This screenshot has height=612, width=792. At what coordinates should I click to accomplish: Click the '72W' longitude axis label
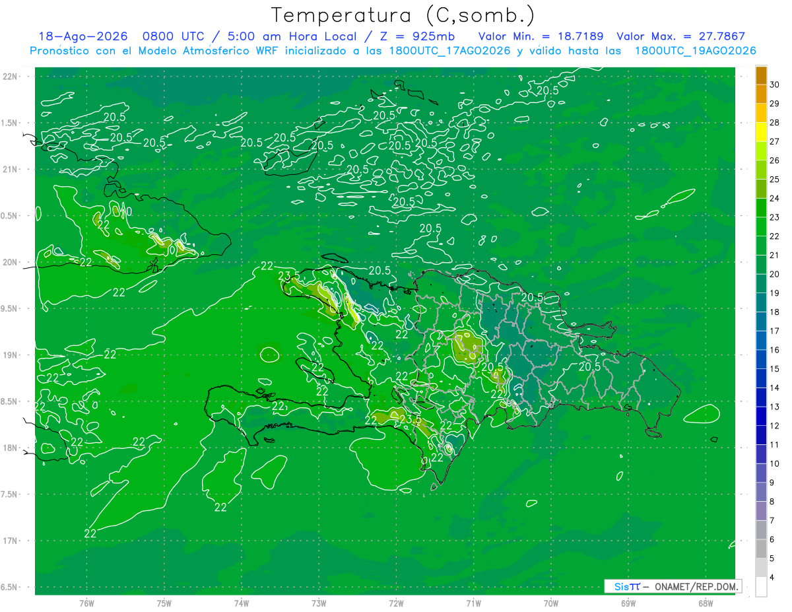(396, 603)
